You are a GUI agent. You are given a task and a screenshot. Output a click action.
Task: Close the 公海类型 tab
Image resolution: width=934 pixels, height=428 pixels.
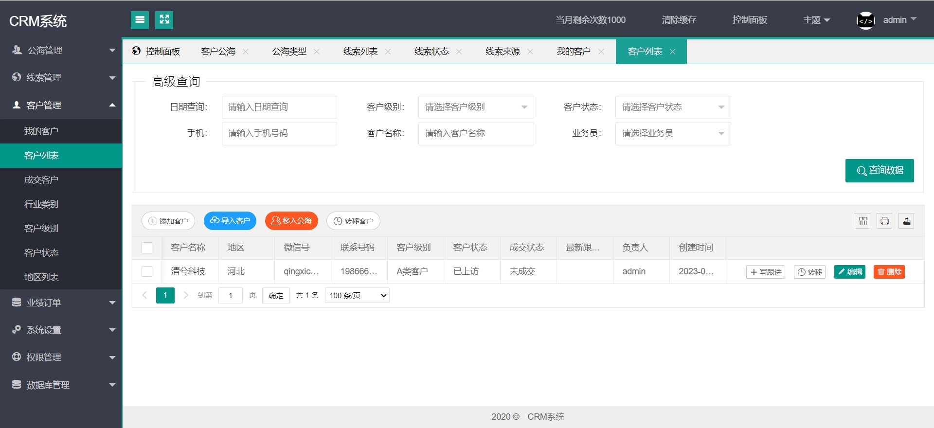317,52
